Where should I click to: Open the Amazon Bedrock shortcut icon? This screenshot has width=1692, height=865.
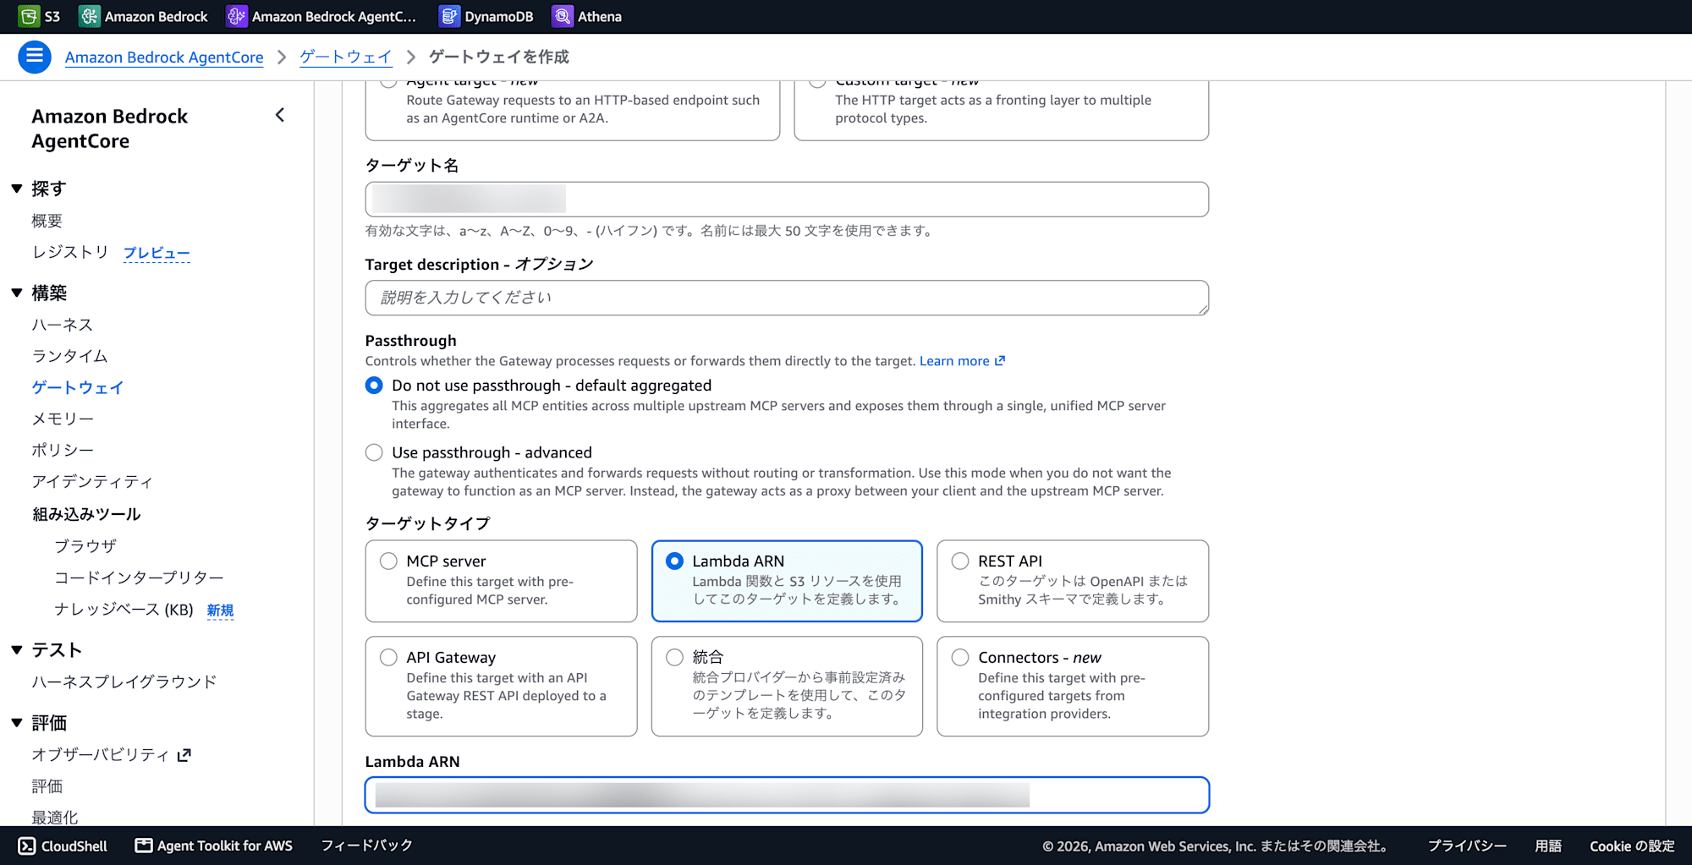click(x=89, y=16)
